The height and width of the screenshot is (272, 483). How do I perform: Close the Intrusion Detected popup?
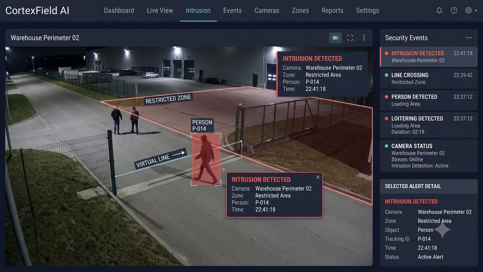318,177
